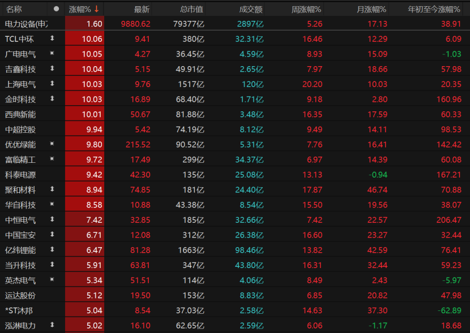
Task: Click the star marker icon beside 英杰电气
Action: [52, 279]
